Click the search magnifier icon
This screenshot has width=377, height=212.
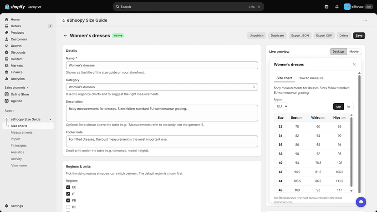click(x=117, y=7)
